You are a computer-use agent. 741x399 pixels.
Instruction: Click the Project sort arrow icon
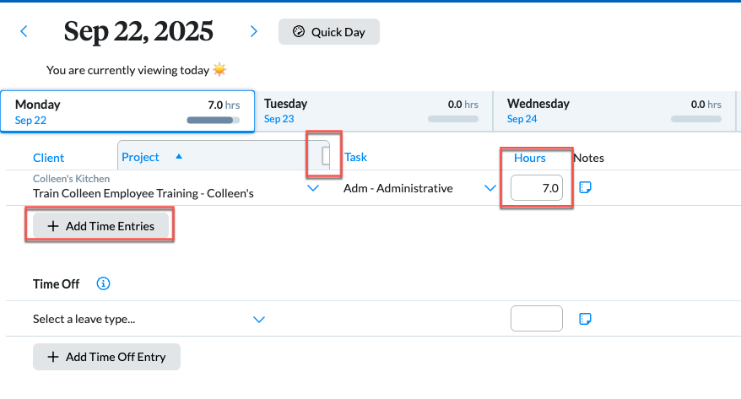pos(178,157)
